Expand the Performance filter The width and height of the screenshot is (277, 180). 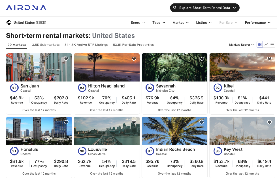tap(258, 23)
